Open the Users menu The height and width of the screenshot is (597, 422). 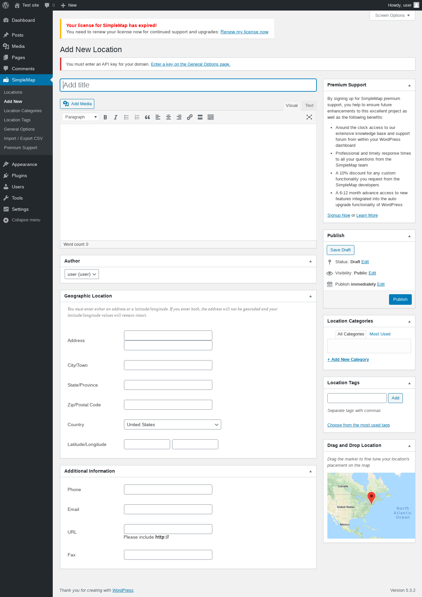click(x=26, y=187)
